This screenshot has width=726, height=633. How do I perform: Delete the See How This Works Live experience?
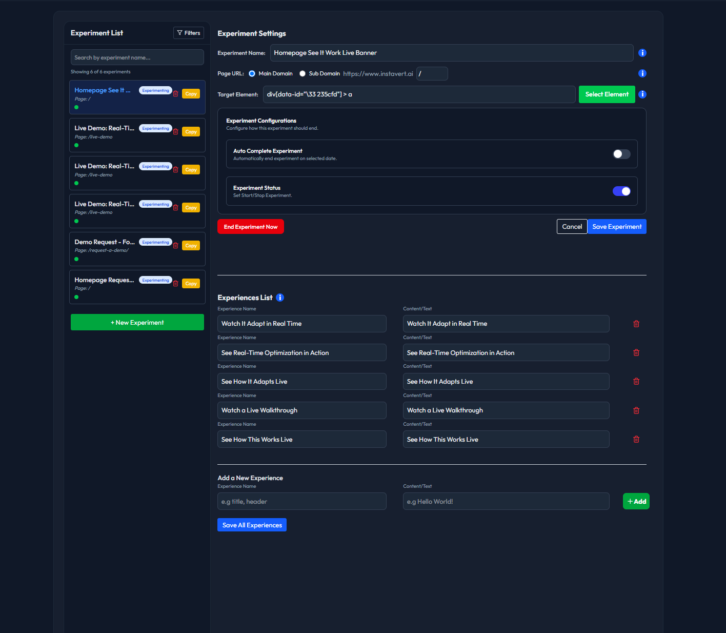click(x=636, y=439)
